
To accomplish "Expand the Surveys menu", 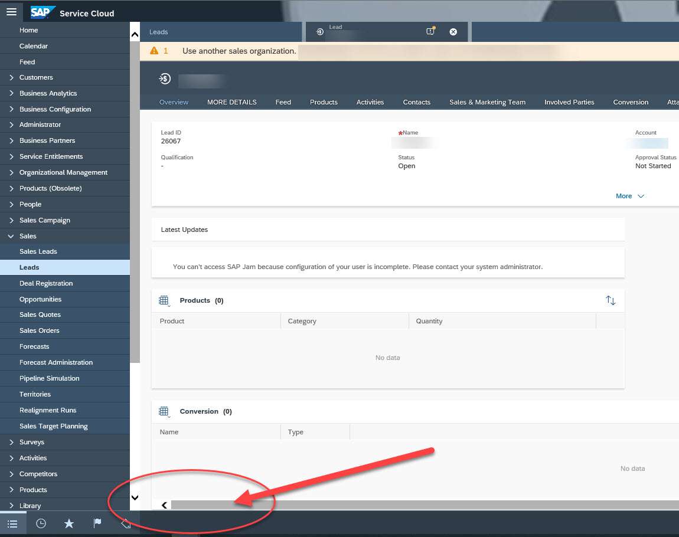I will click(x=65, y=442).
